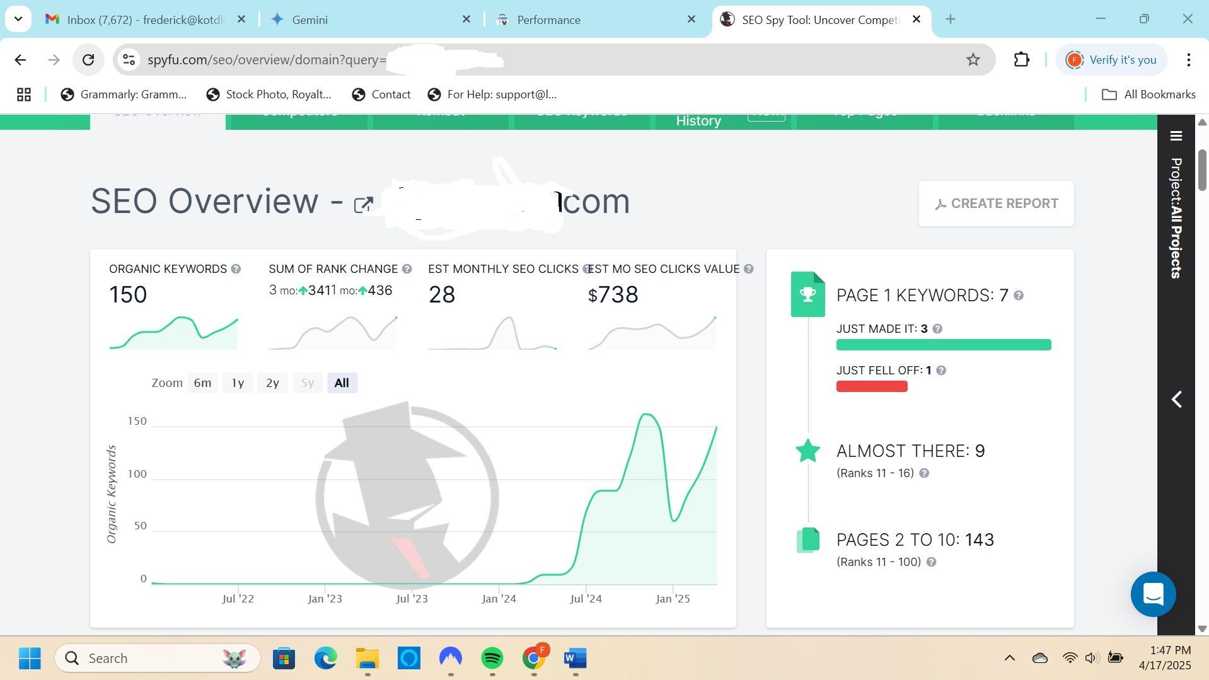Open the Chrome extensions puzzle icon
This screenshot has width=1209, height=680.
click(1021, 60)
